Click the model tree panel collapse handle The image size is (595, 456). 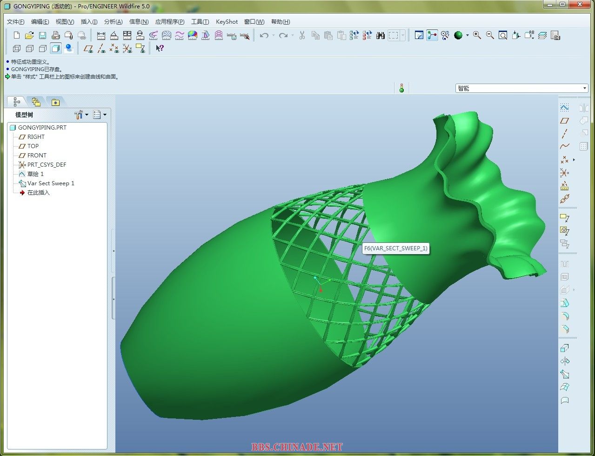pos(114,251)
